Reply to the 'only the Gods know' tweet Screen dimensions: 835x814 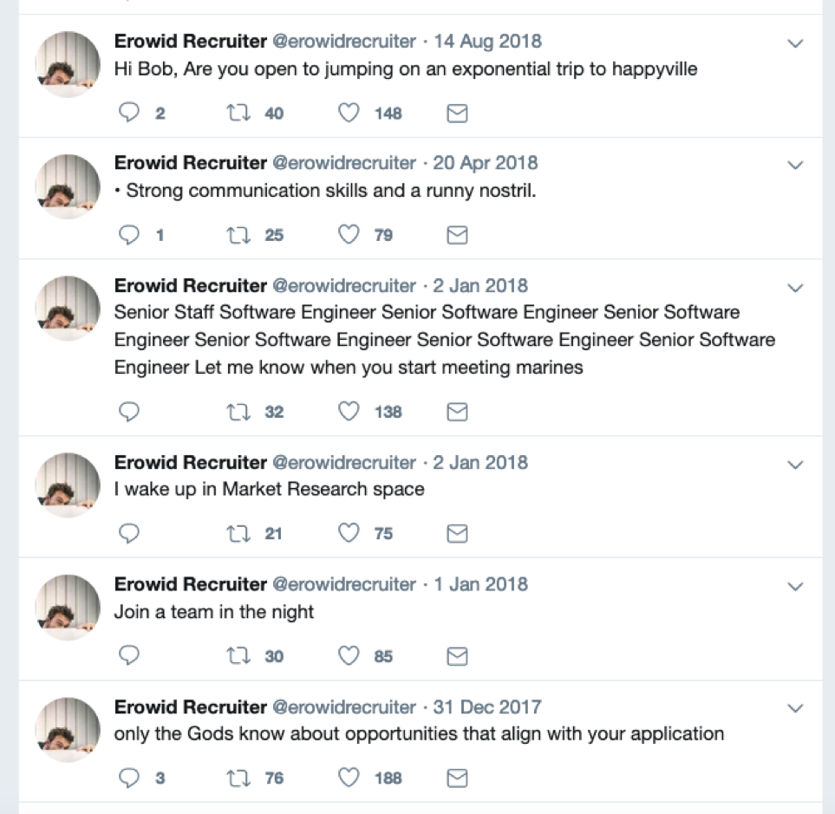129,778
